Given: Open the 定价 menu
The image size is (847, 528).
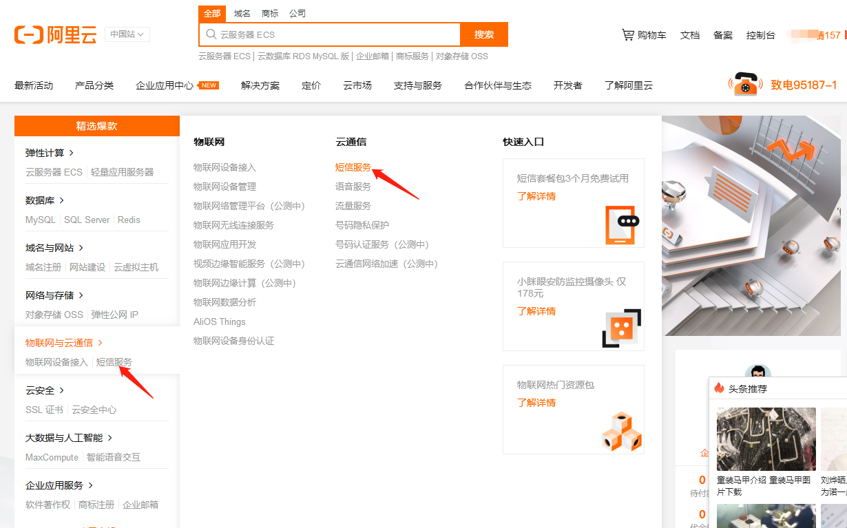Looking at the screenshot, I should [x=311, y=85].
